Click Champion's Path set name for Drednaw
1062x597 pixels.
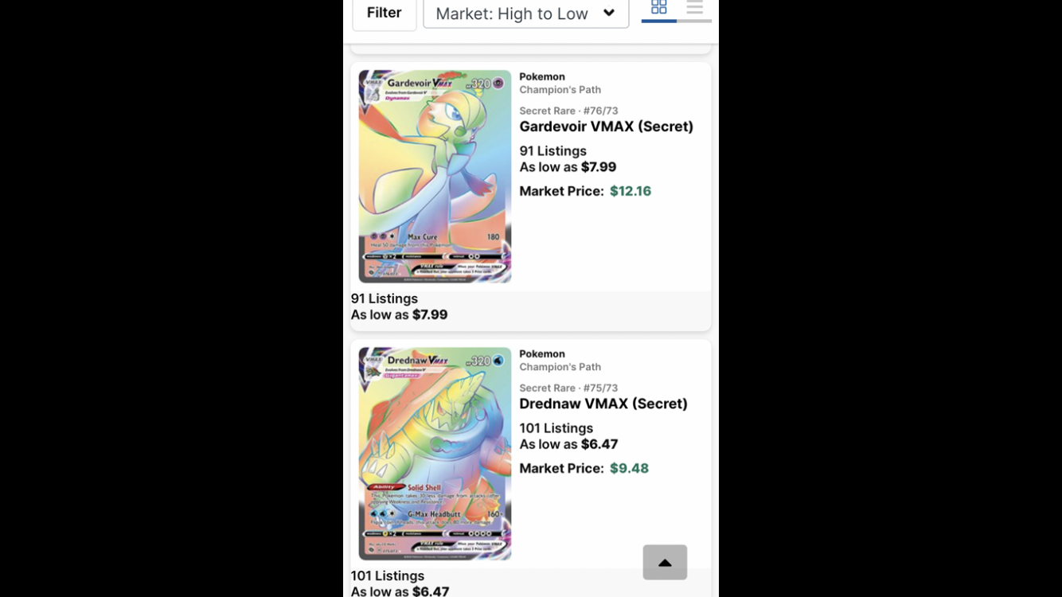click(560, 367)
